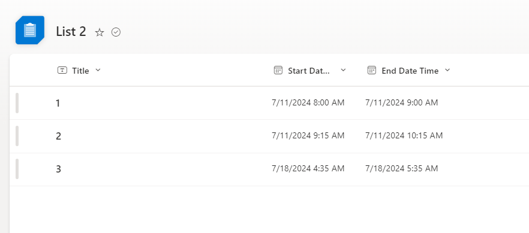Viewport: 529px width, 233px height.
Task: Click the checkmark circle status icon
Action: click(x=116, y=32)
